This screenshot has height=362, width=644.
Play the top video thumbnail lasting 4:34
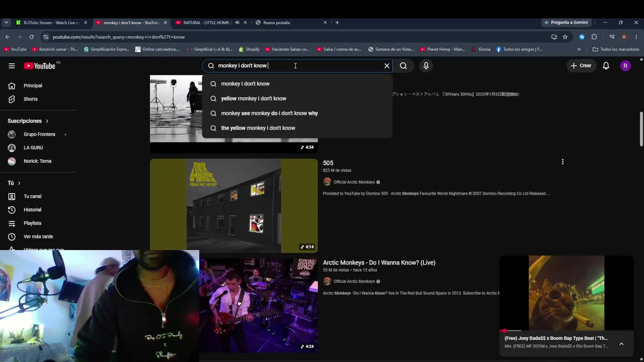(234, 114)
